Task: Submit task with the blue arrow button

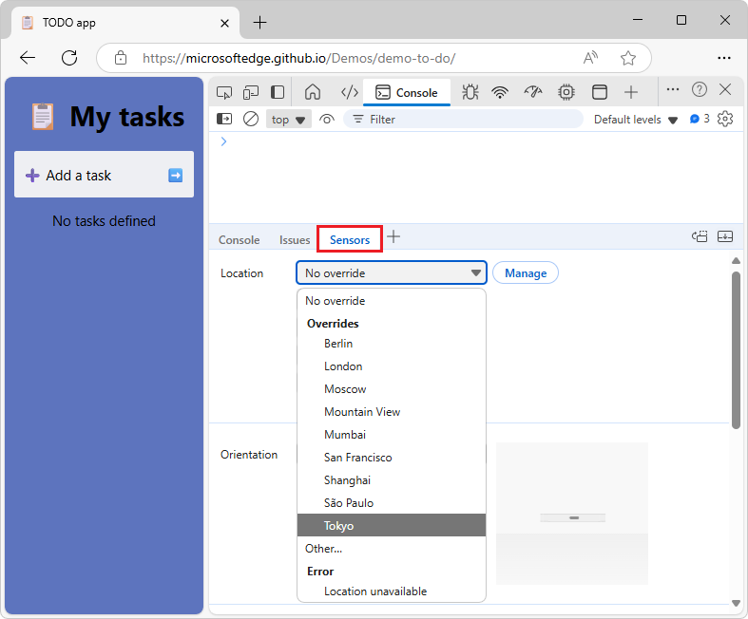Action: pyautogui.click(x=176, y=176)
